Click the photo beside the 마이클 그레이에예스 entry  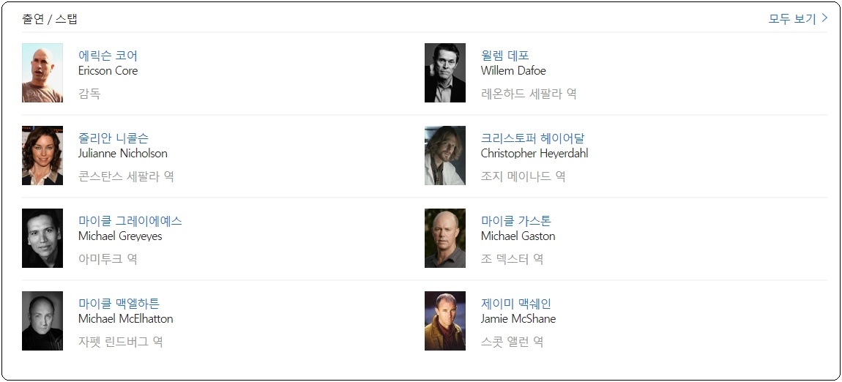[x=42, y=239]
